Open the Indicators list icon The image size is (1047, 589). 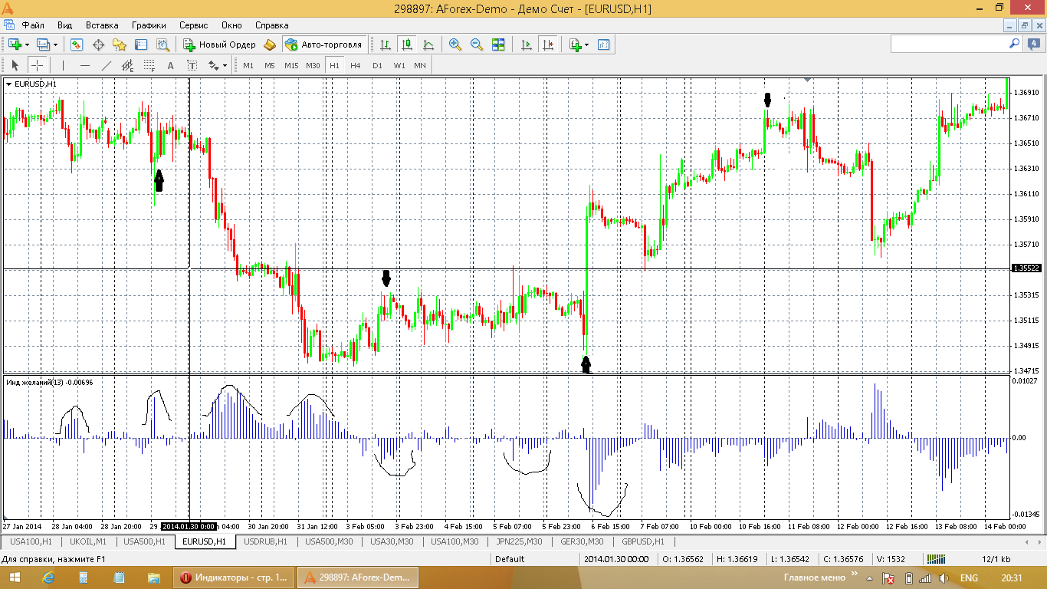tap(575, 44)
